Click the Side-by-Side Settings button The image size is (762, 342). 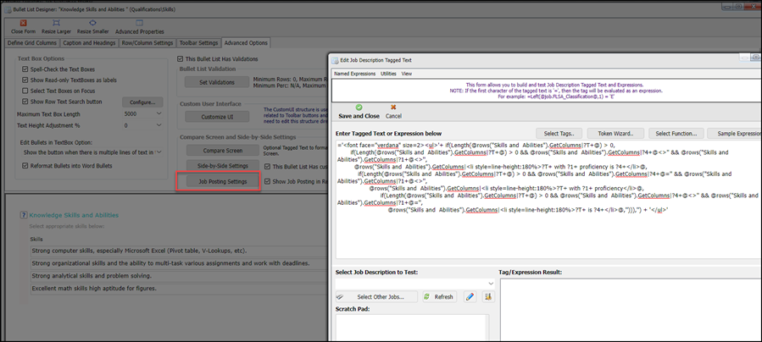coord(223,166)
